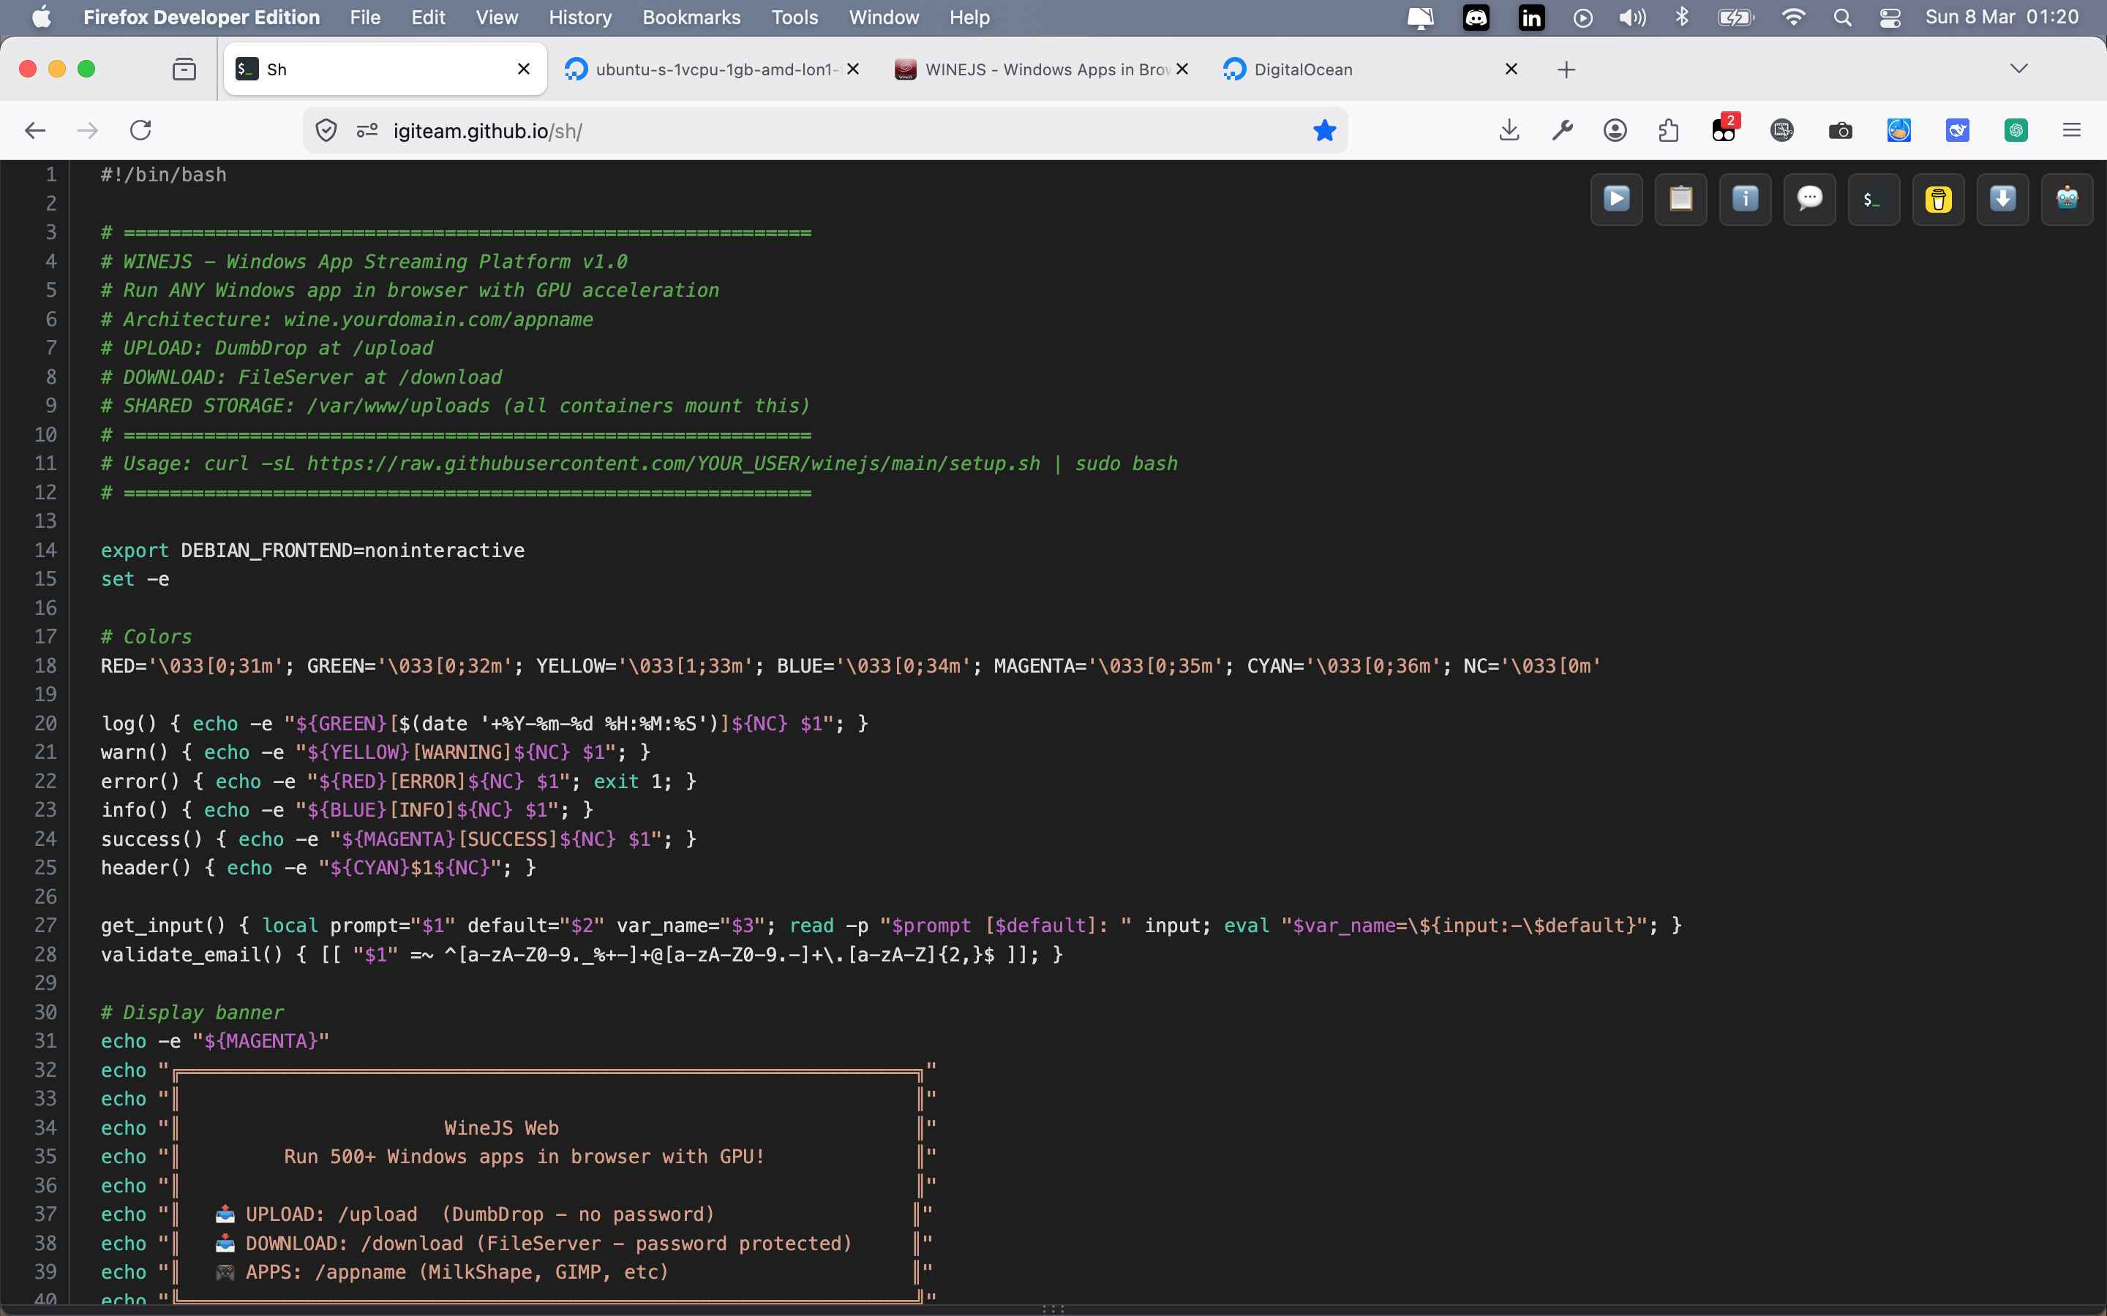The image size is (2107, 1316).
Task: Click the "set -e" code line
Action: (x=135, y=579)
